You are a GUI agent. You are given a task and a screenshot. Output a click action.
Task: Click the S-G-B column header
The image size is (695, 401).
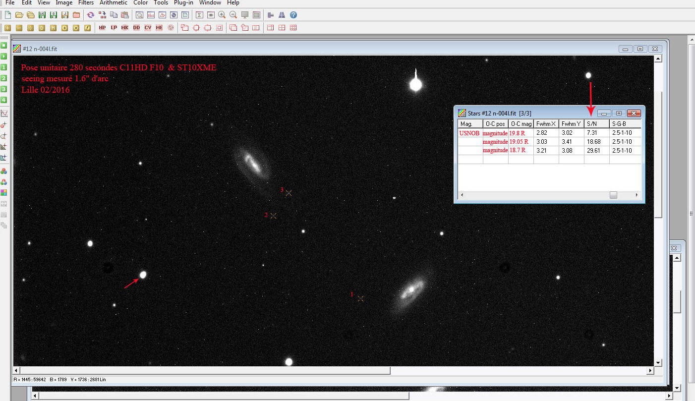click(626, 124)
